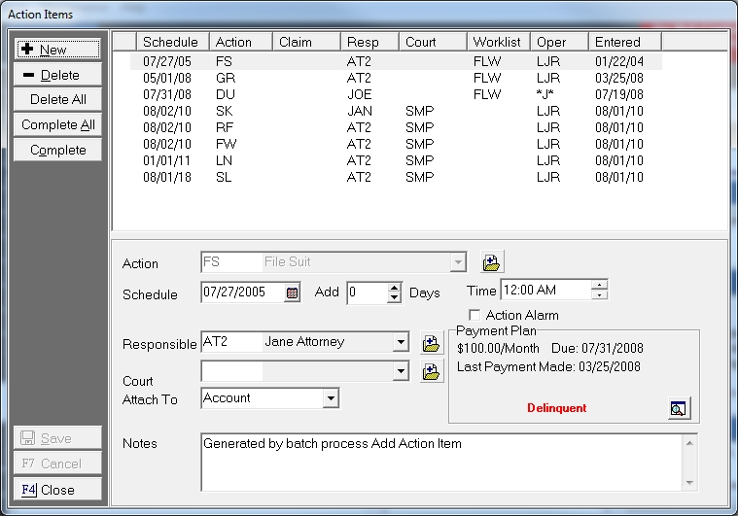Open the Attach To dropdown
The width and height of the screenshot is (738, 516).
point(331,398)
